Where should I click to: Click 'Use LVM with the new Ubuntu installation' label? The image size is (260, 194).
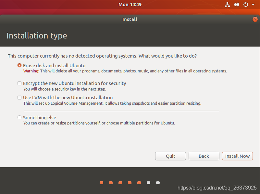[x=68, y=98]
